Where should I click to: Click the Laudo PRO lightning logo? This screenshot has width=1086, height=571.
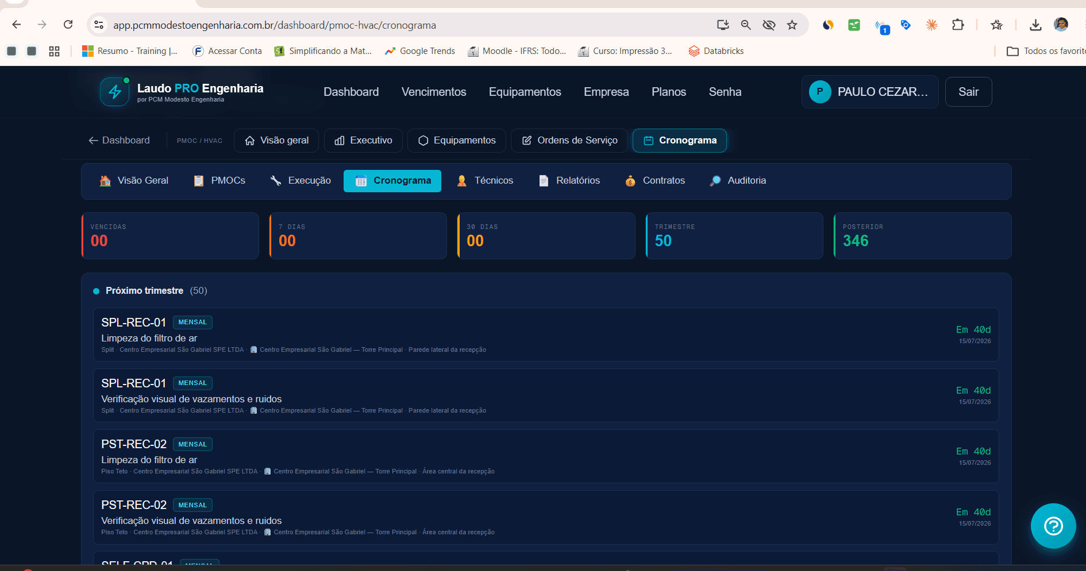[x=115, y=92]
